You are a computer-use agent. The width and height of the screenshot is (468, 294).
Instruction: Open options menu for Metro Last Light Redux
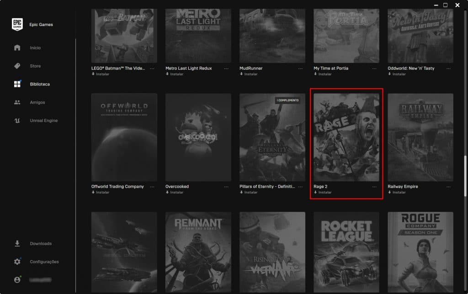coord(226,68)
